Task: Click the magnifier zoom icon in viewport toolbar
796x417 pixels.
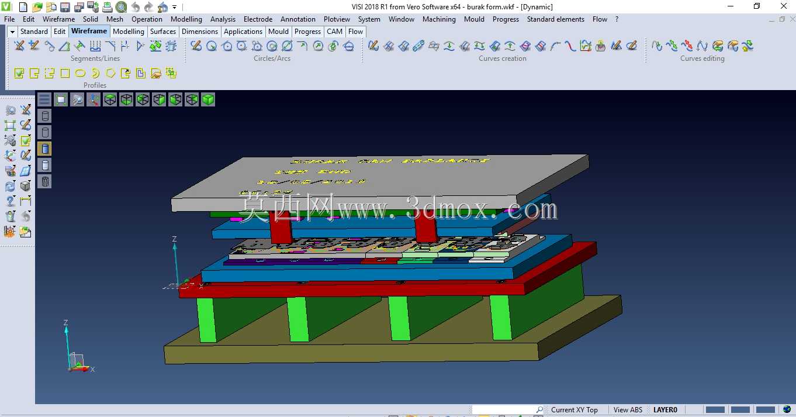Action: click(x=77, y=99)
